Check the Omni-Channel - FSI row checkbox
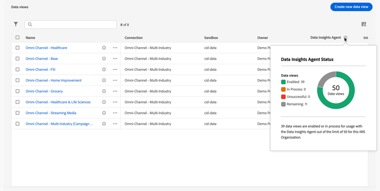The width and height of the screenshot is (380, 191). 17,69
